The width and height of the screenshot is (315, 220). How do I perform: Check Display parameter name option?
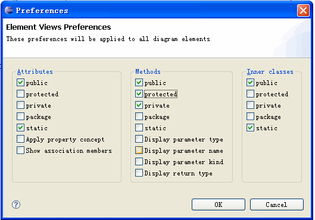click(x=139, y=150)
